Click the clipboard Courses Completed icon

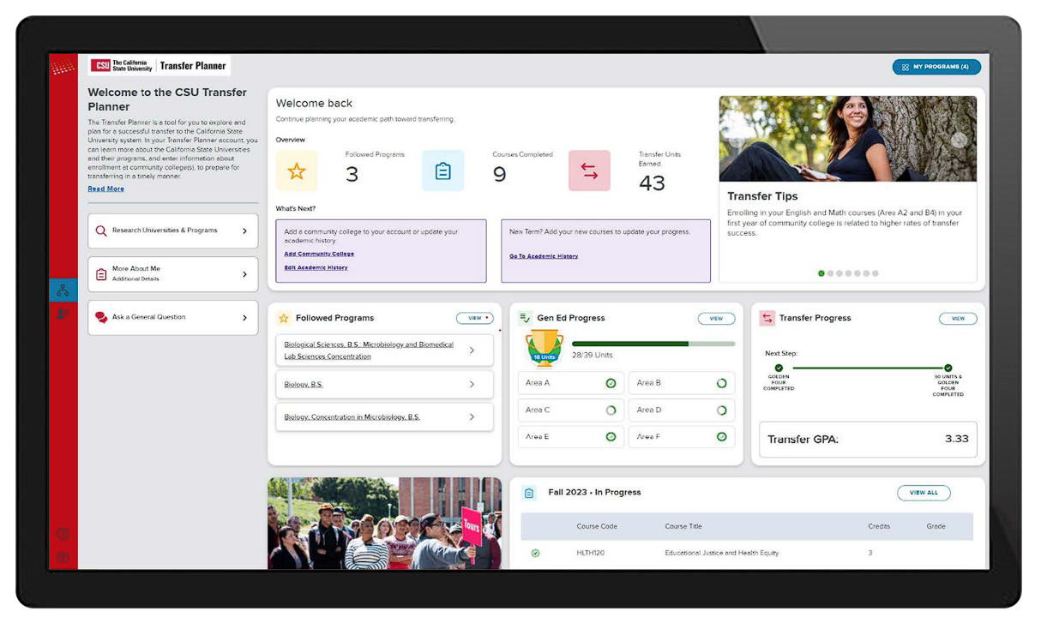[442, 171]
